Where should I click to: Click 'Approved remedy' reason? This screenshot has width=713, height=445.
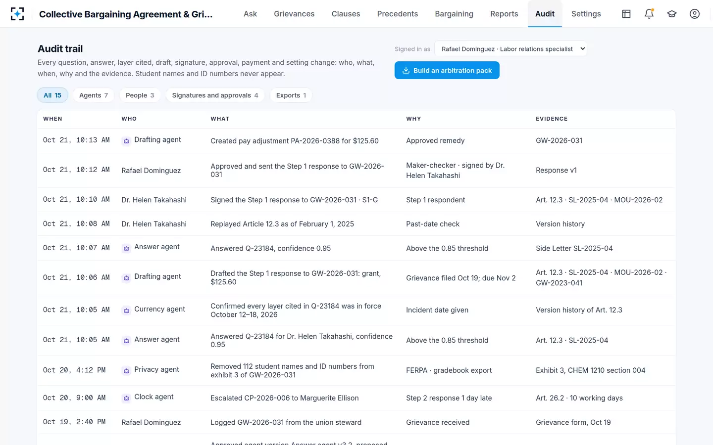(x=435, y=140)
